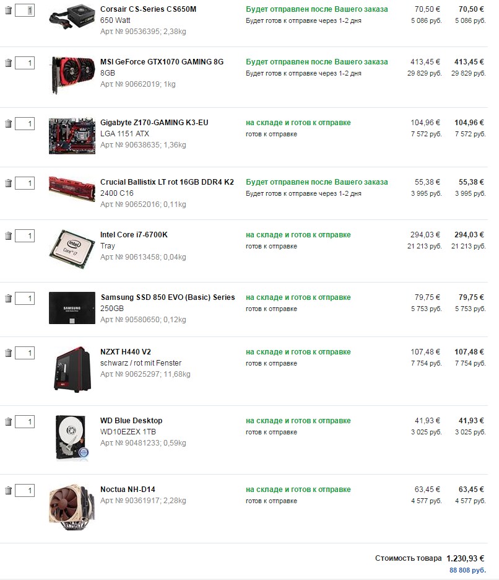This screenshot has width=499, height=580.
Task: Remove WD Blue Desktop drive with trash icon
Action: (x=9, y=422)
